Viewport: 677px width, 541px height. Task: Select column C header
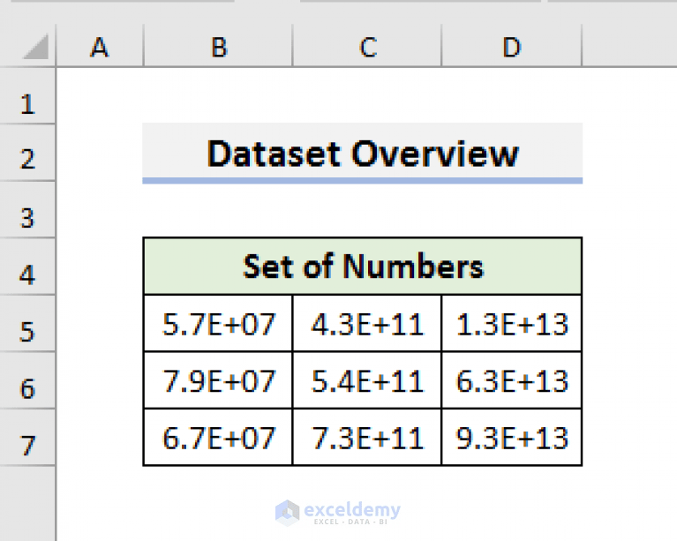point(367,47)
